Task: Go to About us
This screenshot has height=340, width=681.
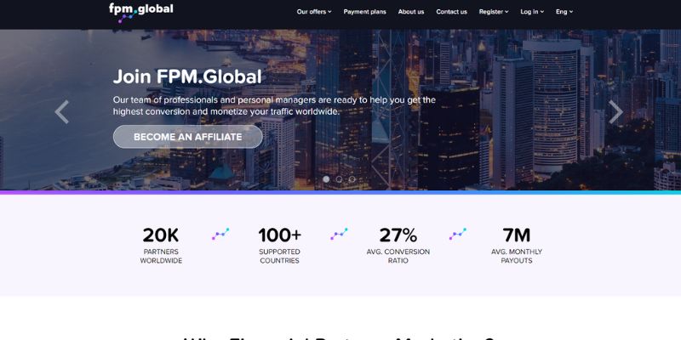Action: point(411,12)
